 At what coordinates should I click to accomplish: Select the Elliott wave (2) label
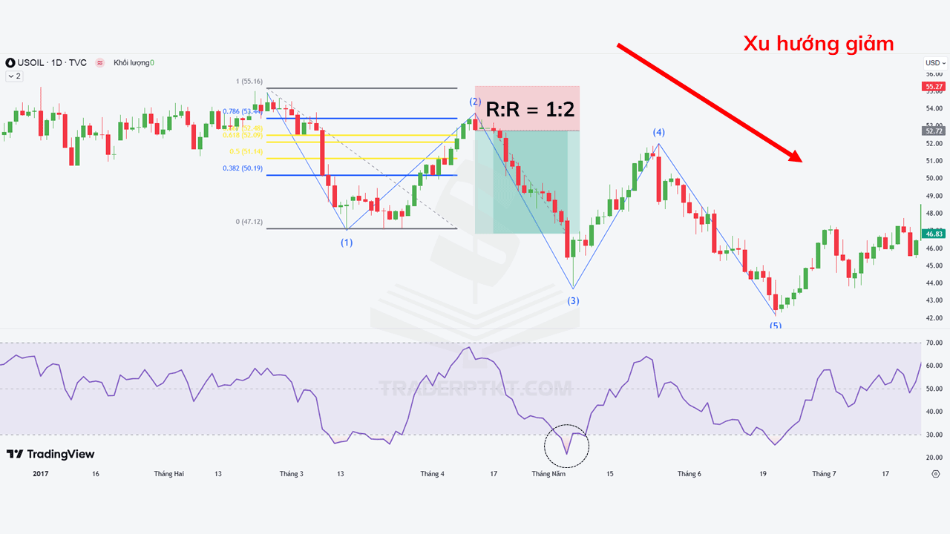[x=475, y=102]
